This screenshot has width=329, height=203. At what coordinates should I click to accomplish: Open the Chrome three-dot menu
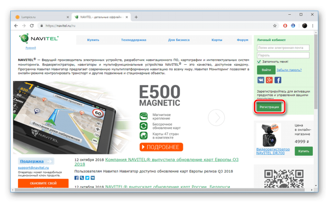pos(313,26)
